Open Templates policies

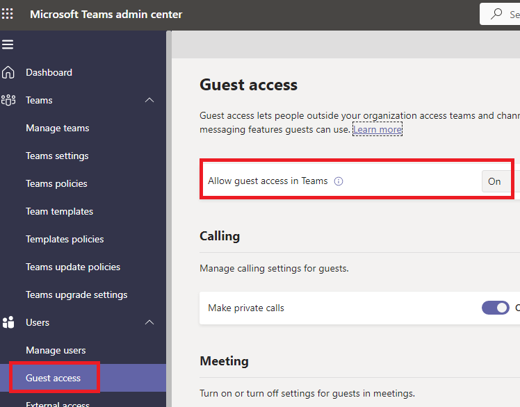pos(65,240)
